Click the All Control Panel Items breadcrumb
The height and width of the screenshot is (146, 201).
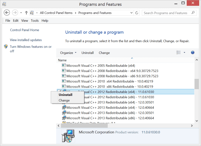(56, 13)
